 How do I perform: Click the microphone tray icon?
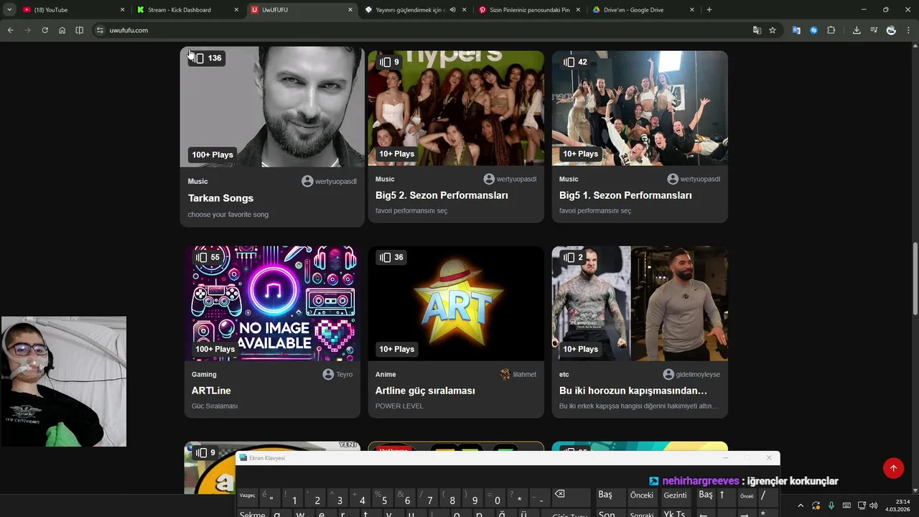(831, 506)
